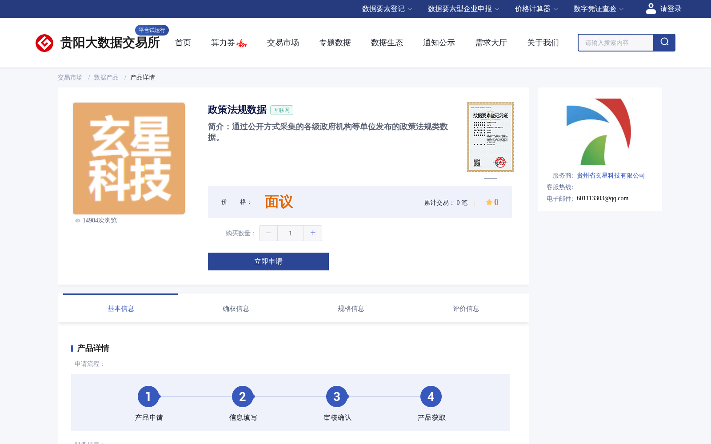Open the 算力券 menu item

coord(223,43)
